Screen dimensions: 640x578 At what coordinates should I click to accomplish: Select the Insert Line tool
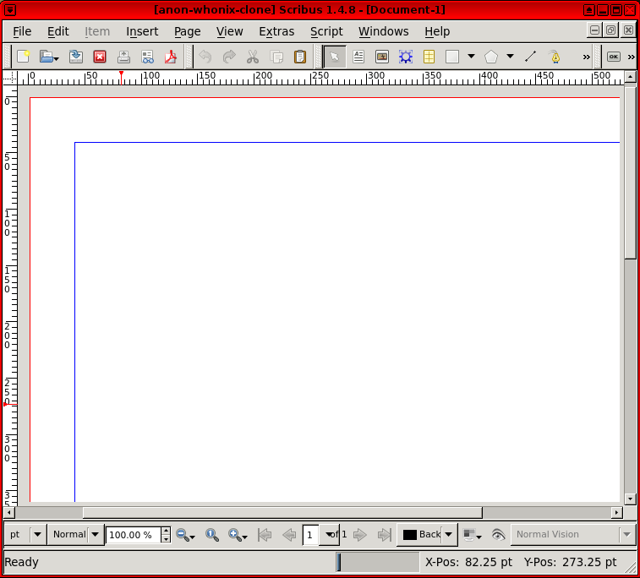[531, 57]
